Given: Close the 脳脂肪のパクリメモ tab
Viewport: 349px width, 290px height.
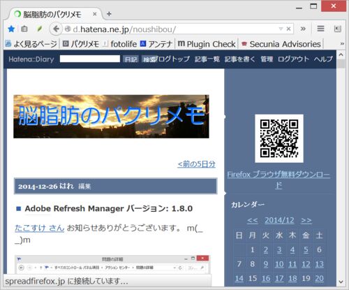Looking at the screenshot, I should (x=95, y=14).
